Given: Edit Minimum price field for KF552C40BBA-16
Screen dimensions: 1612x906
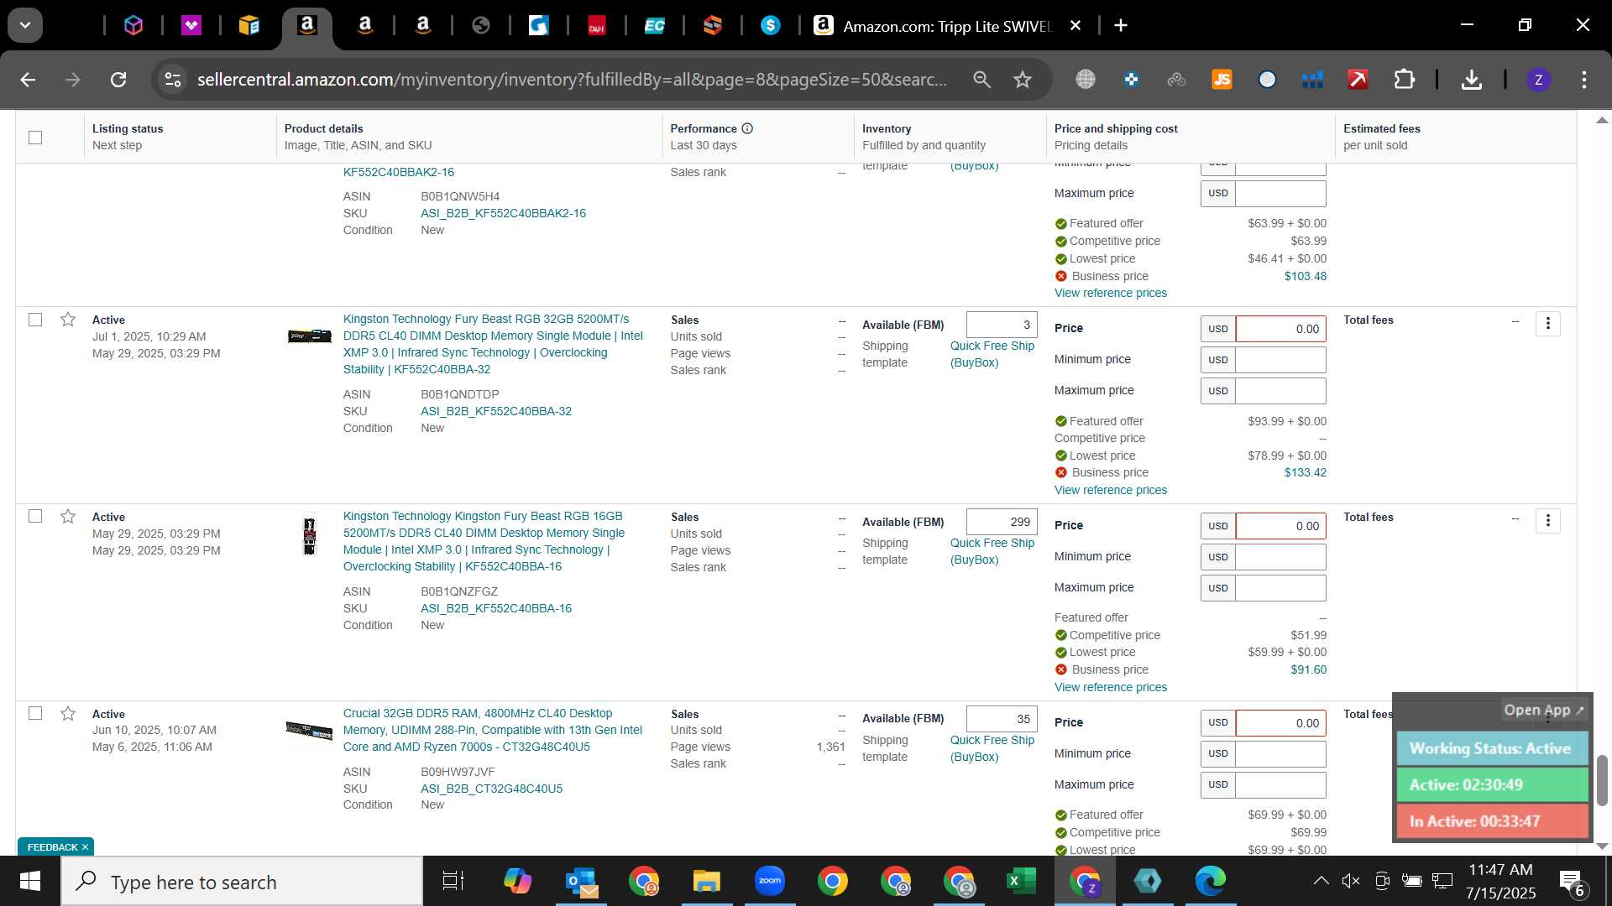Looking at the screenshot, I should [1280, 557].
